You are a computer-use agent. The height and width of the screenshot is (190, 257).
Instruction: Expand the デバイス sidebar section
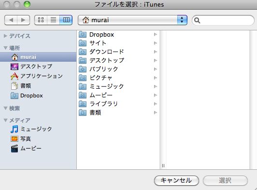point(5,36)
